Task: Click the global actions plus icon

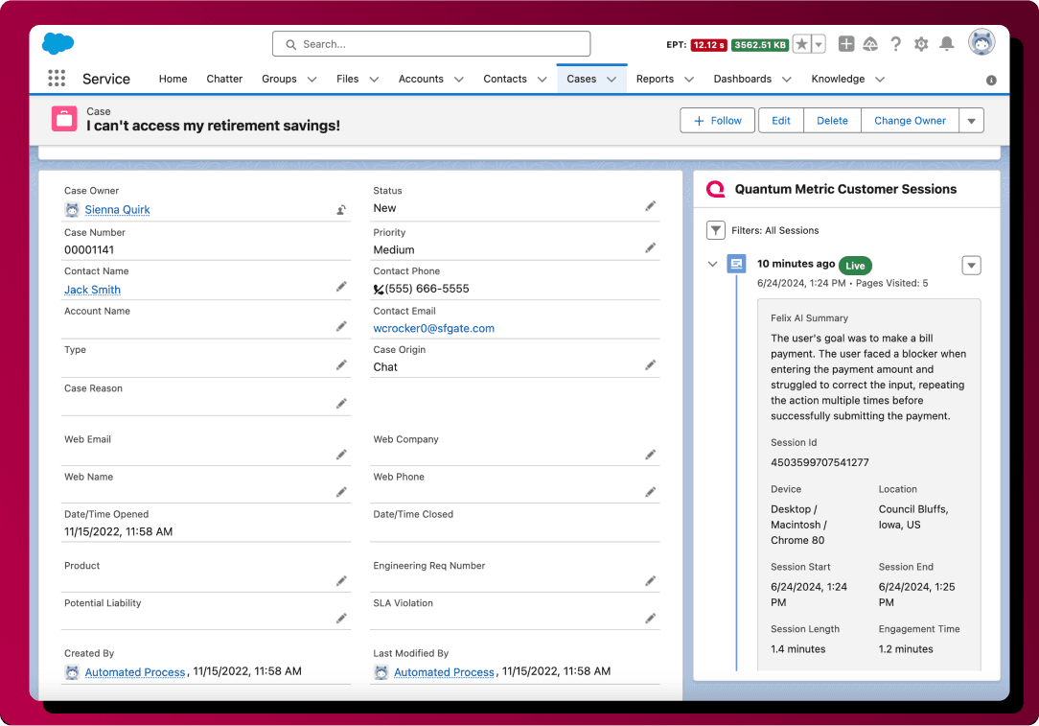Action: (x=846, y=44)
